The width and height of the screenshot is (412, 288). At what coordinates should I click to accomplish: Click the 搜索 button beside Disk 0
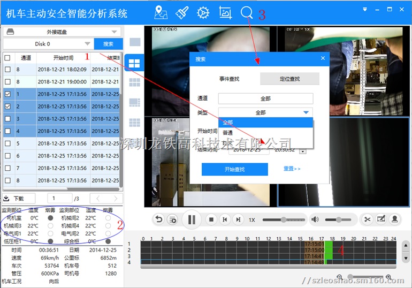tap(108, 43)
